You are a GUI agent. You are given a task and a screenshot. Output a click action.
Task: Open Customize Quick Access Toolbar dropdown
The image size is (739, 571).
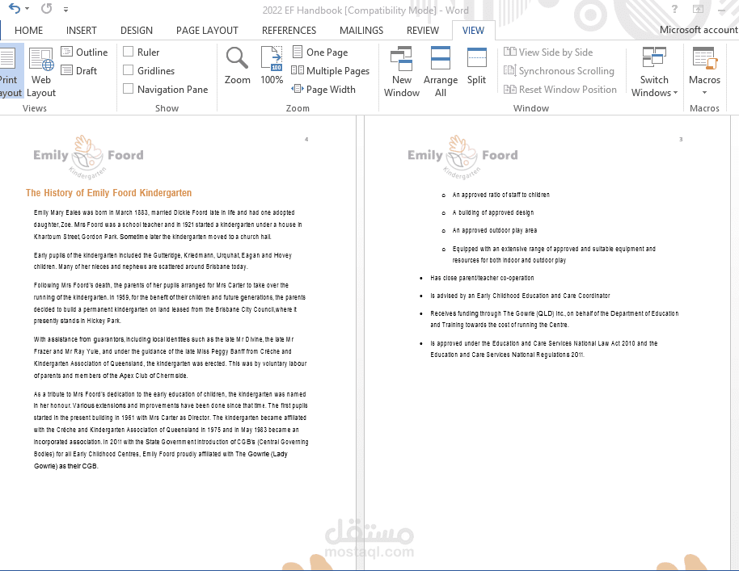(x=65, y=10)
